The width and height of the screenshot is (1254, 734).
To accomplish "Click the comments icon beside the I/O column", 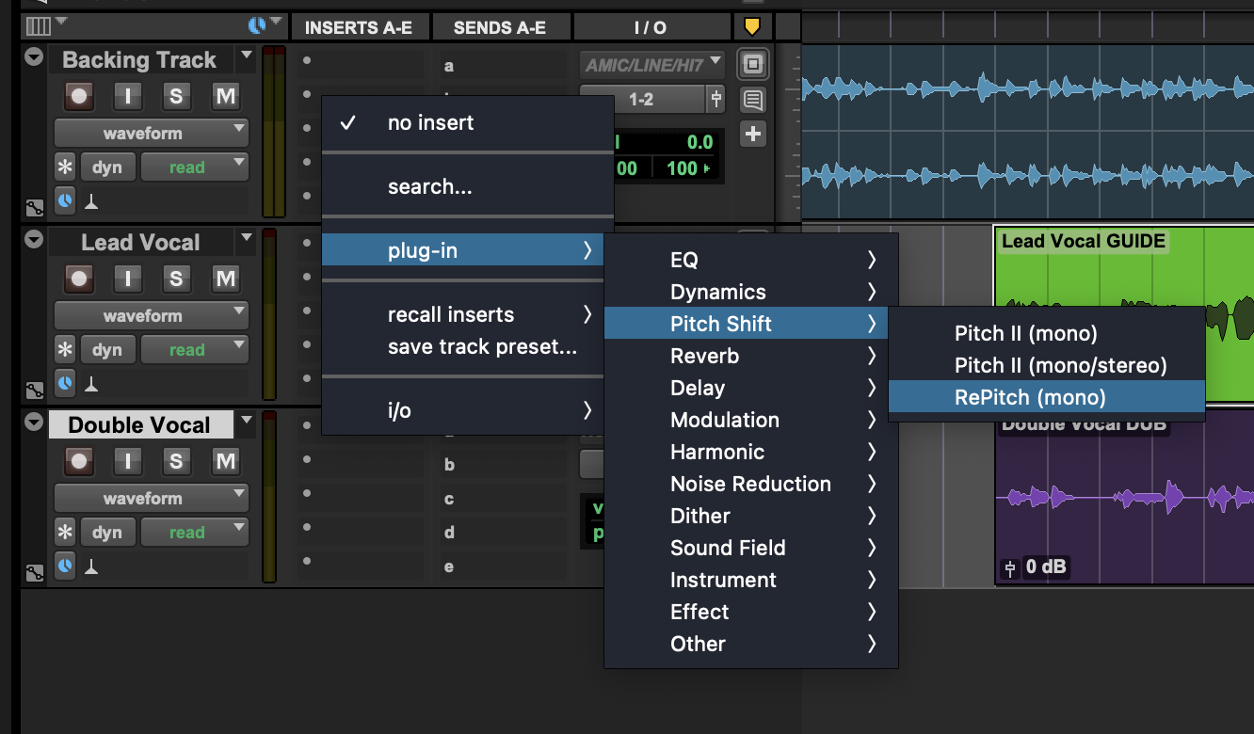I will [753, 100].
